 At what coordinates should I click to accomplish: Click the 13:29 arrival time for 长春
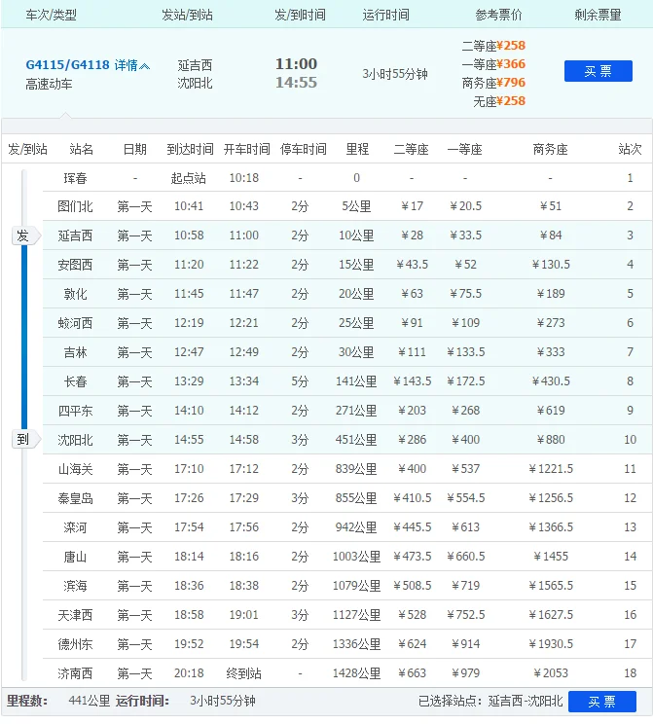click(189, 381)
